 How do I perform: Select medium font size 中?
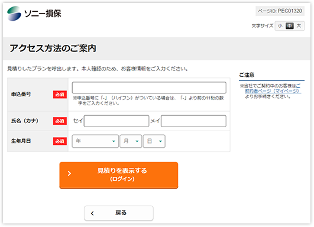point(290,26)
